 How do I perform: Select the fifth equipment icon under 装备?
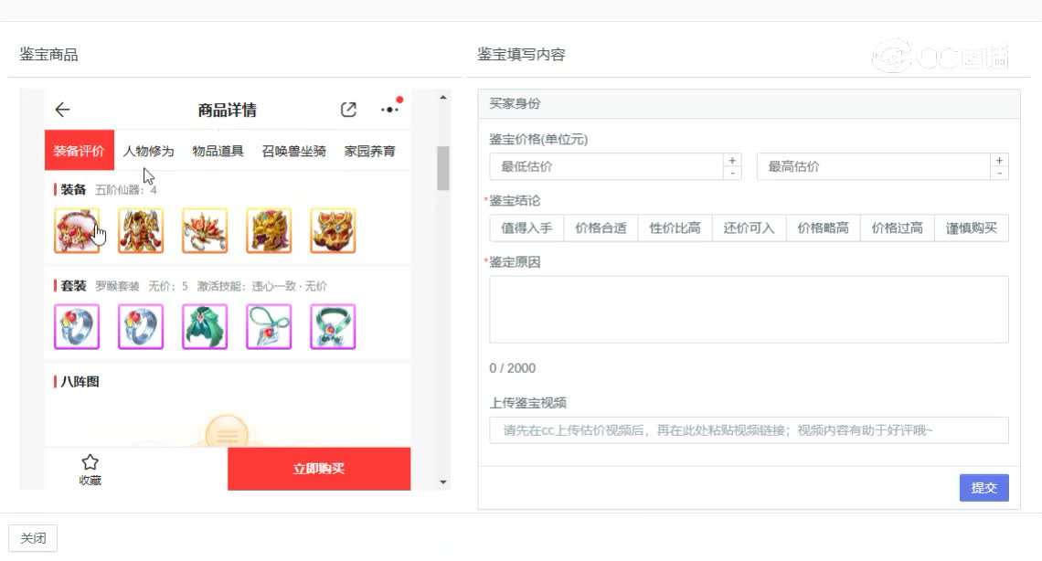pyautogui.click(x=333, y=230)
